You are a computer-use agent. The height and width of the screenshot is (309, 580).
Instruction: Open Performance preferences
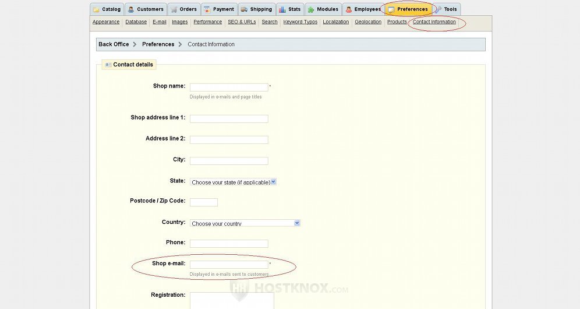(x=207, y=22)
